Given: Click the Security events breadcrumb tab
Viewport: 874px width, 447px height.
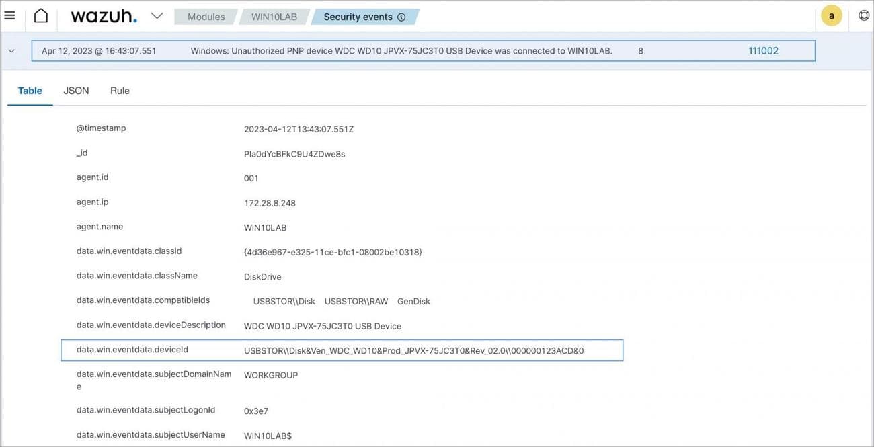Looking at the screenshot, I should [358, 17].
